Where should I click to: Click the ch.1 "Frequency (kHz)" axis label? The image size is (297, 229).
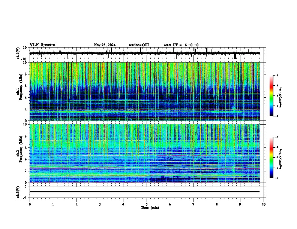pyautogui.click(x=21, y=87)
